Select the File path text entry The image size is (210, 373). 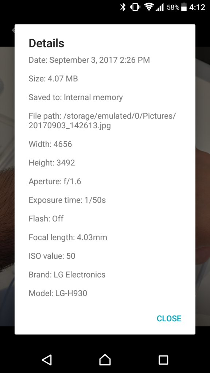tap(102, 121)
